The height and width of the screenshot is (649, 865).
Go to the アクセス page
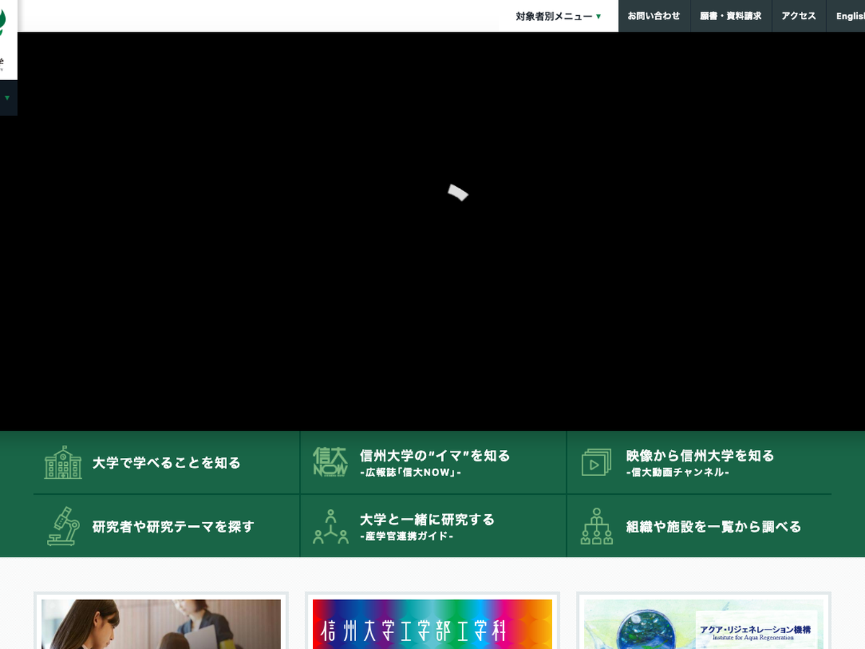[799, 16]
